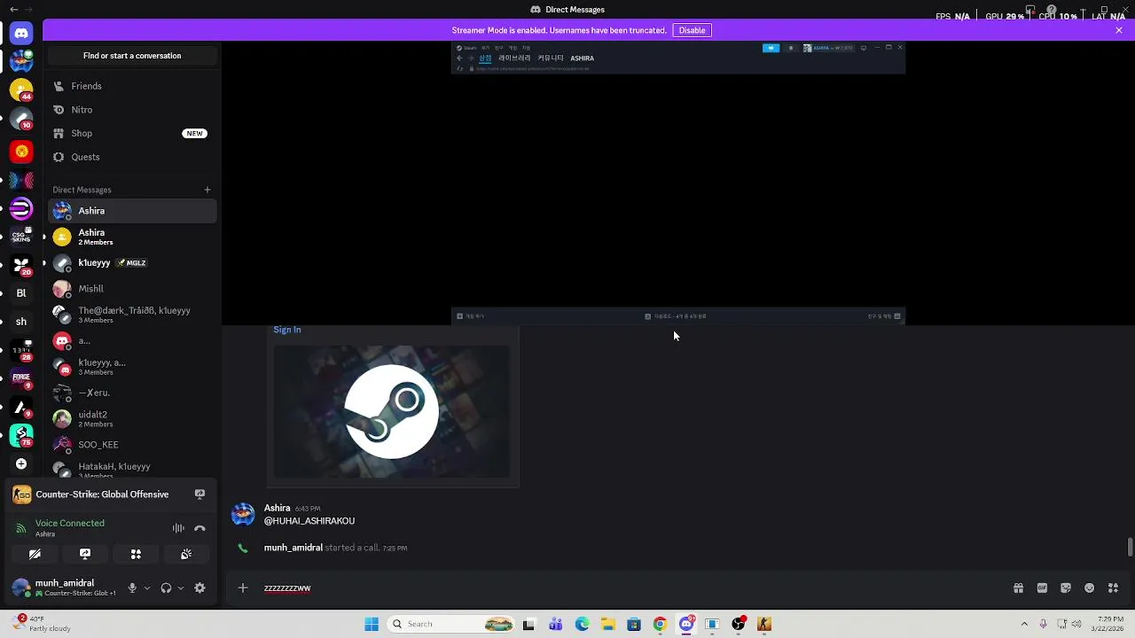Screen dimensions: 1135x638
Task: Mute the microphone
Action: pos(132,587)
